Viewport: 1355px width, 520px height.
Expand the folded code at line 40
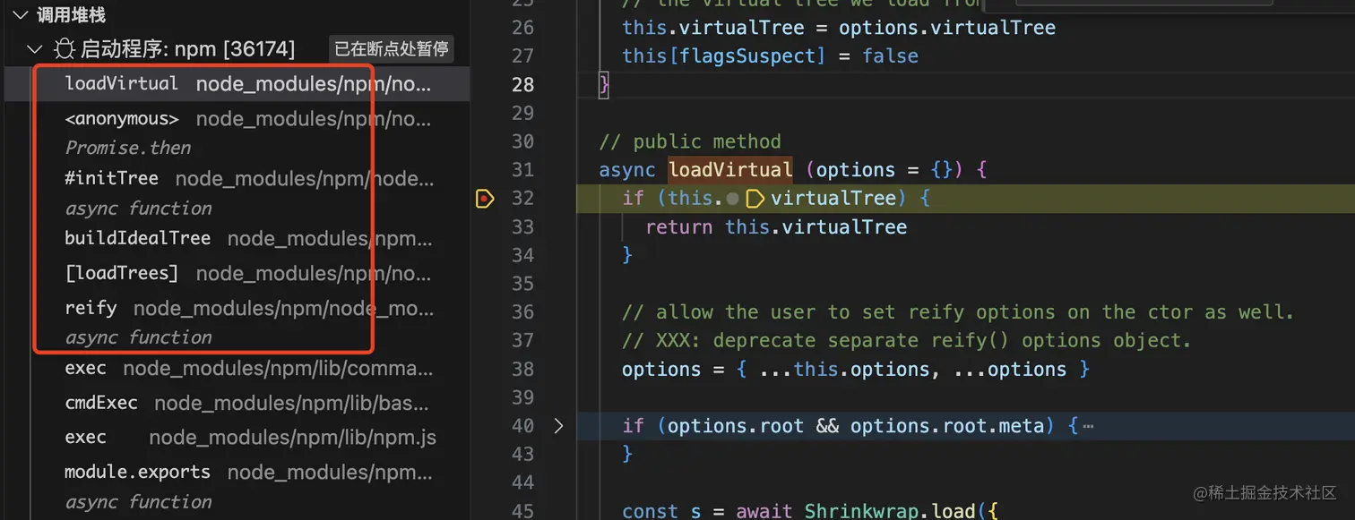(x=559, y=426)
